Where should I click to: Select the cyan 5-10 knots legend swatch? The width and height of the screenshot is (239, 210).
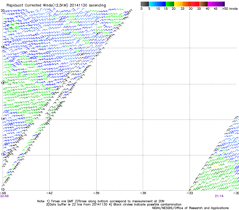pos(153,4)
